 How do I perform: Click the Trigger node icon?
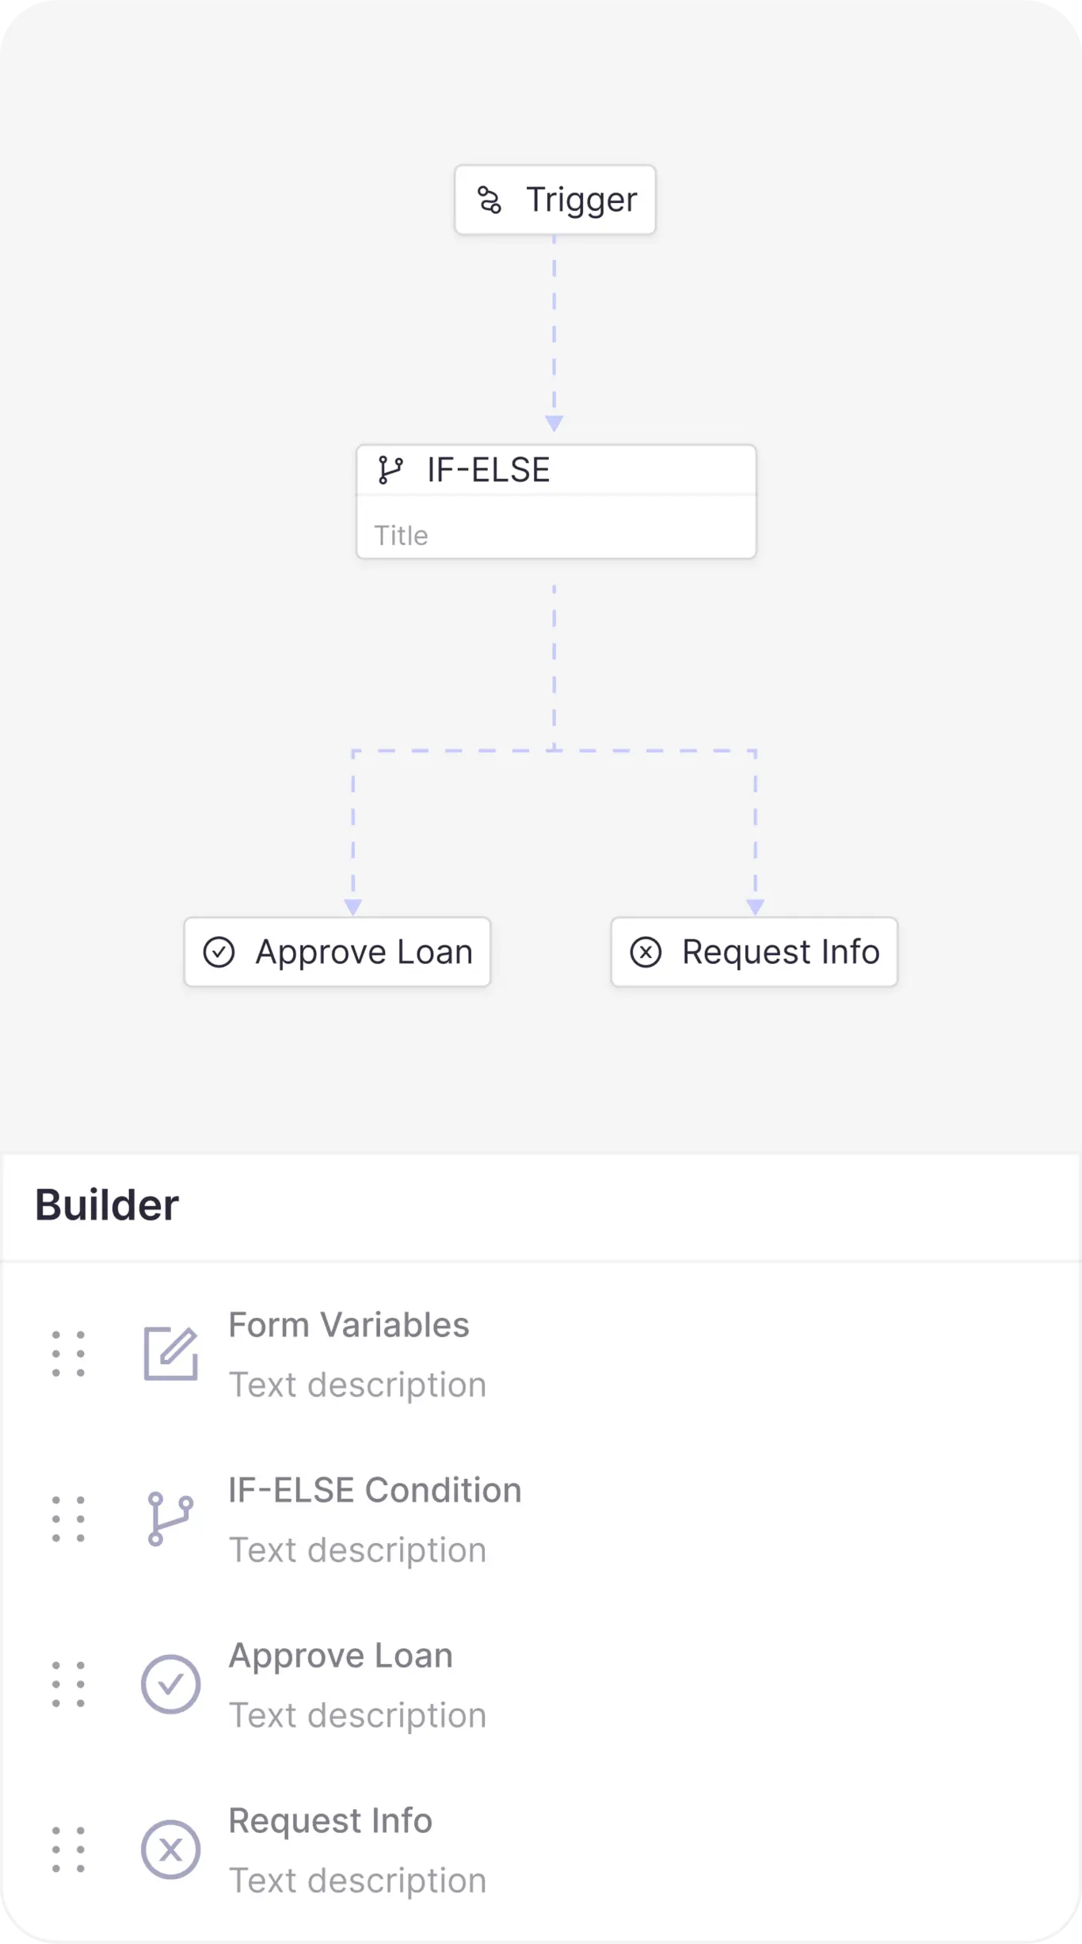(x=490, y=200)
